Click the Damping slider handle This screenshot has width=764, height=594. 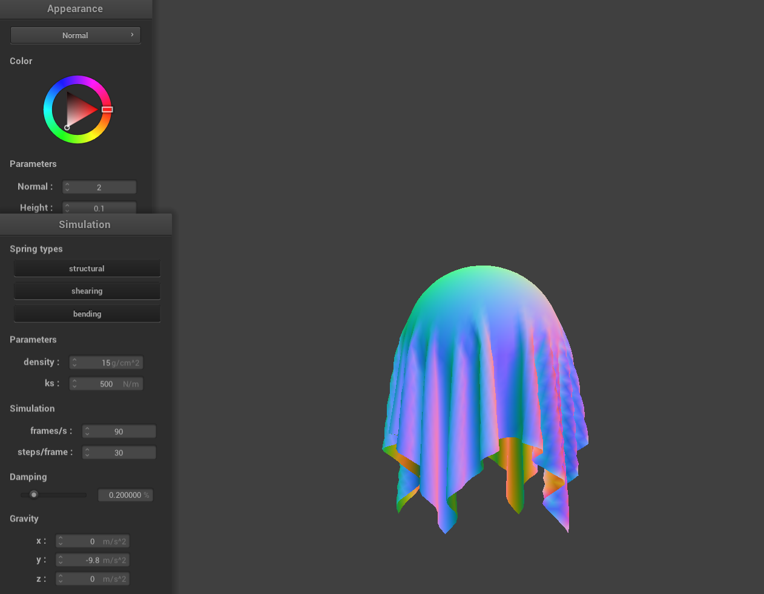34,495
